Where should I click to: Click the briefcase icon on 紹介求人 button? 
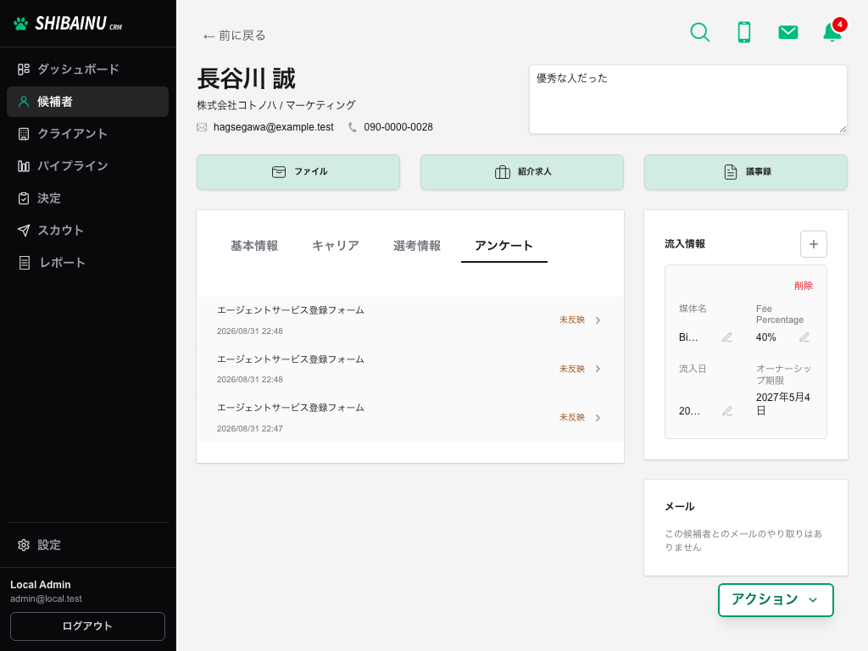click(502, 172)
